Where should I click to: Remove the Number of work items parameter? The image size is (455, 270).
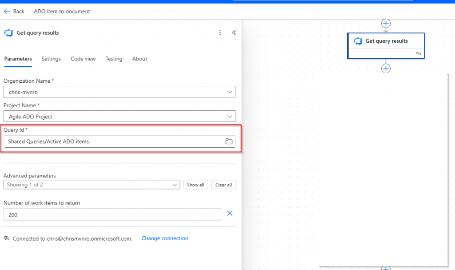pyautogui.click(x=230, y=214)
